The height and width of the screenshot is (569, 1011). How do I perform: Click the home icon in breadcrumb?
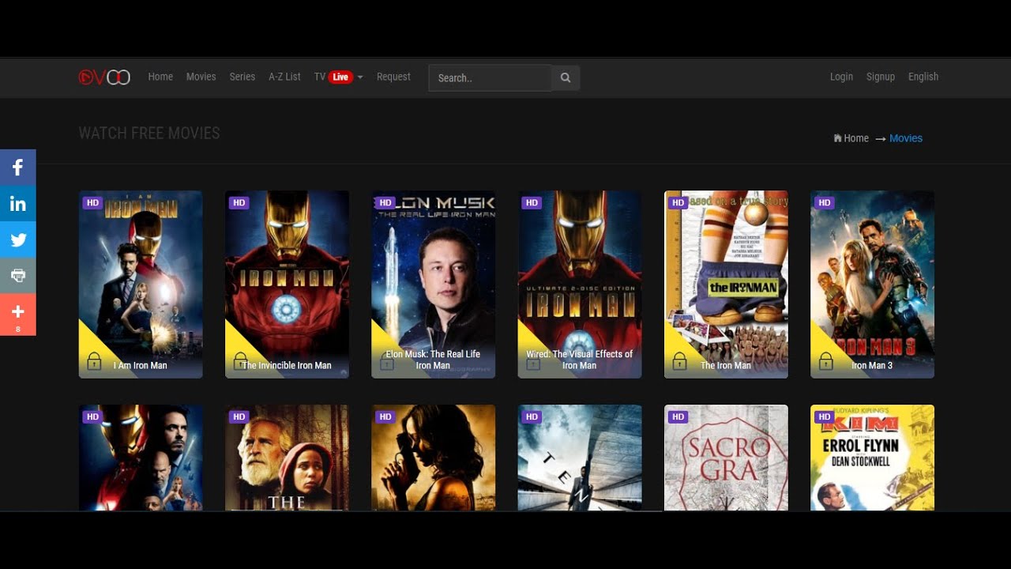(837, 138)
